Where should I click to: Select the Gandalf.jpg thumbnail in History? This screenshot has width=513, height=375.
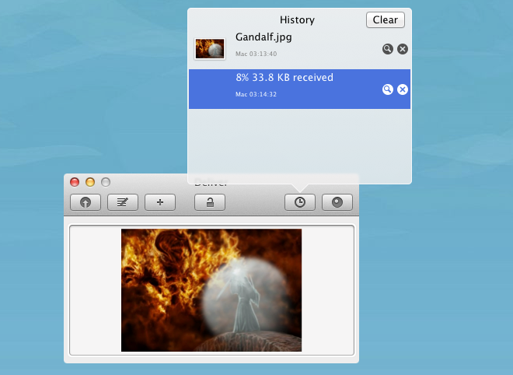[x=210, y=49]
